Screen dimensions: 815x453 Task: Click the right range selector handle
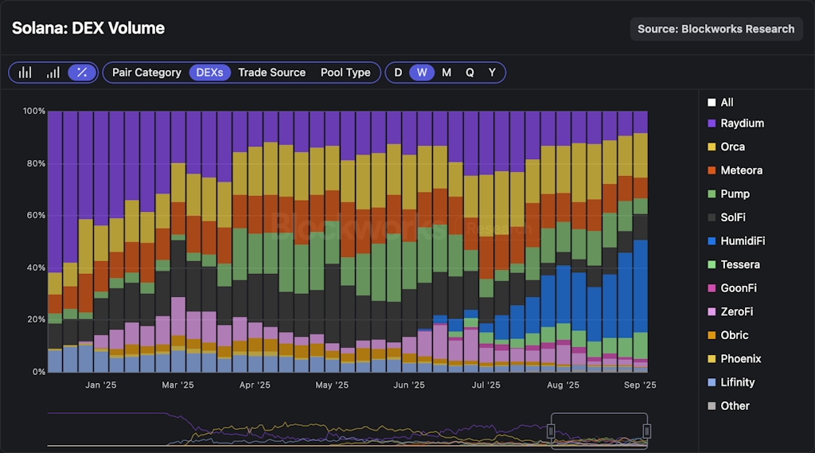[647, 431]
